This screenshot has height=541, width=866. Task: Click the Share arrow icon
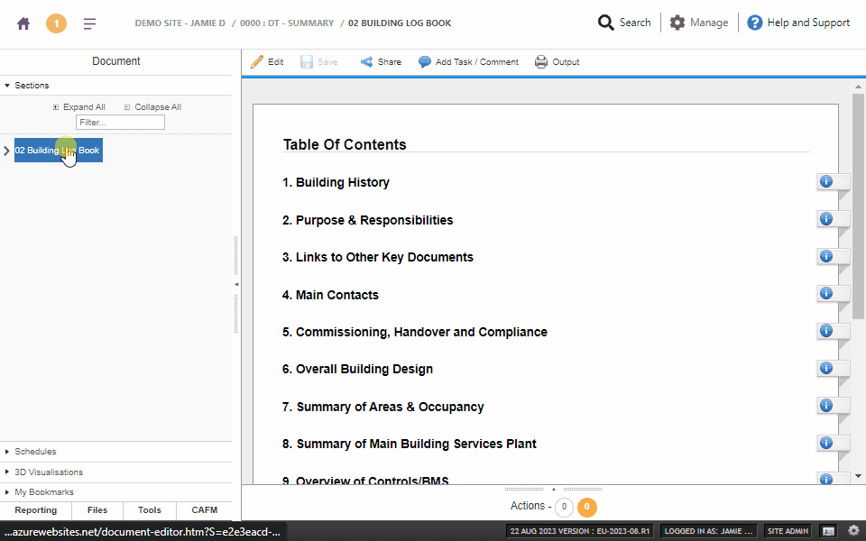(367, 62)
